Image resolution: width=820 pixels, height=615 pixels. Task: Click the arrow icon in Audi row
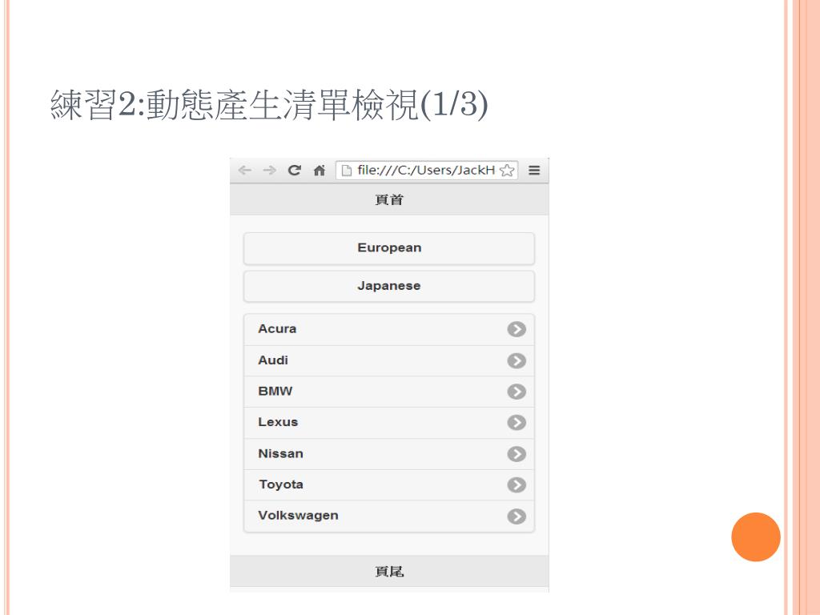coord(517,361)
